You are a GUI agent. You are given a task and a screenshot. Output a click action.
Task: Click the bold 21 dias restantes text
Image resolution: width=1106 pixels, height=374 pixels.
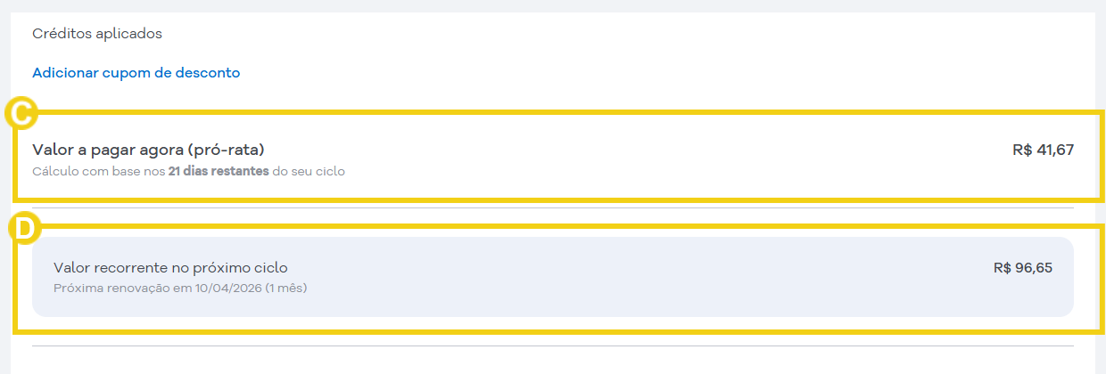pos(219,171)
